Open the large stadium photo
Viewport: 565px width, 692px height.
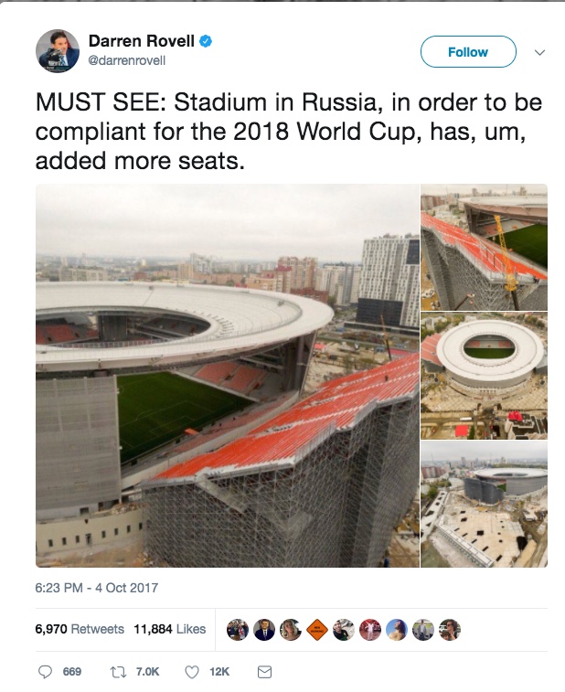tap(227, 375)
